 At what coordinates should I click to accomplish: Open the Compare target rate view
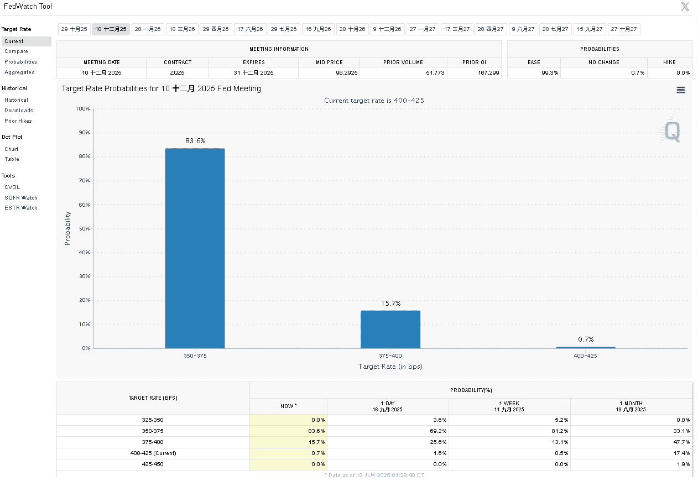(16, 51)
